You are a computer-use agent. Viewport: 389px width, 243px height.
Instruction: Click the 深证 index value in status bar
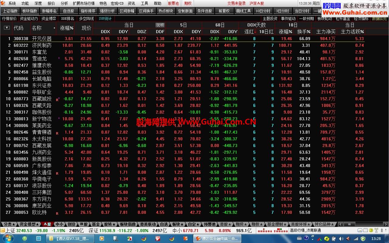tap(108, 231)
